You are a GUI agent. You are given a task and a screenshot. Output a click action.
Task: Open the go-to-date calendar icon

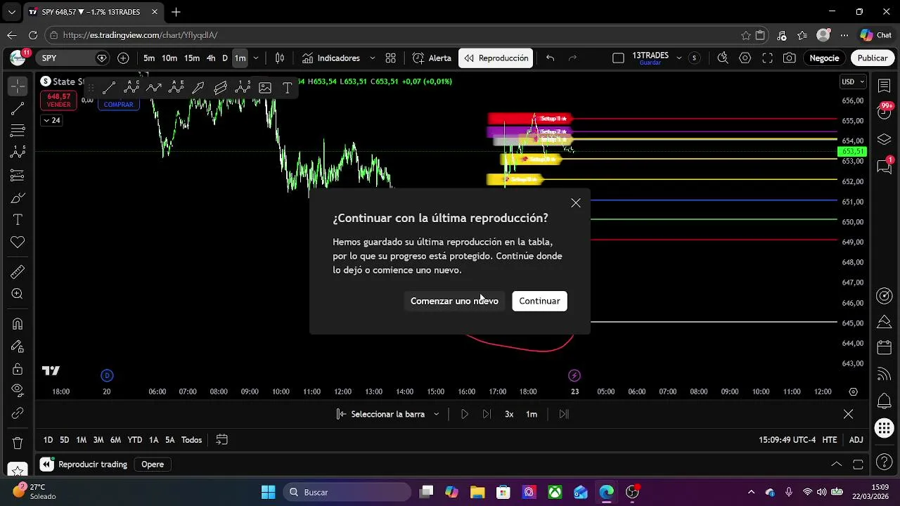tap(221, 440)
